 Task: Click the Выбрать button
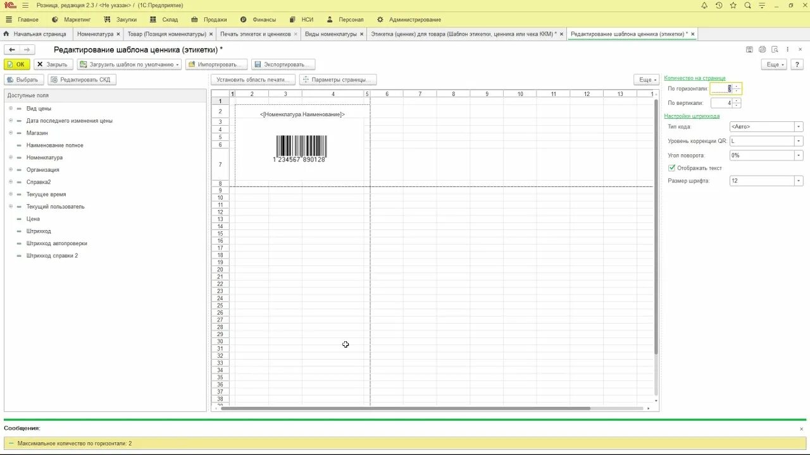tap(24, 80)
